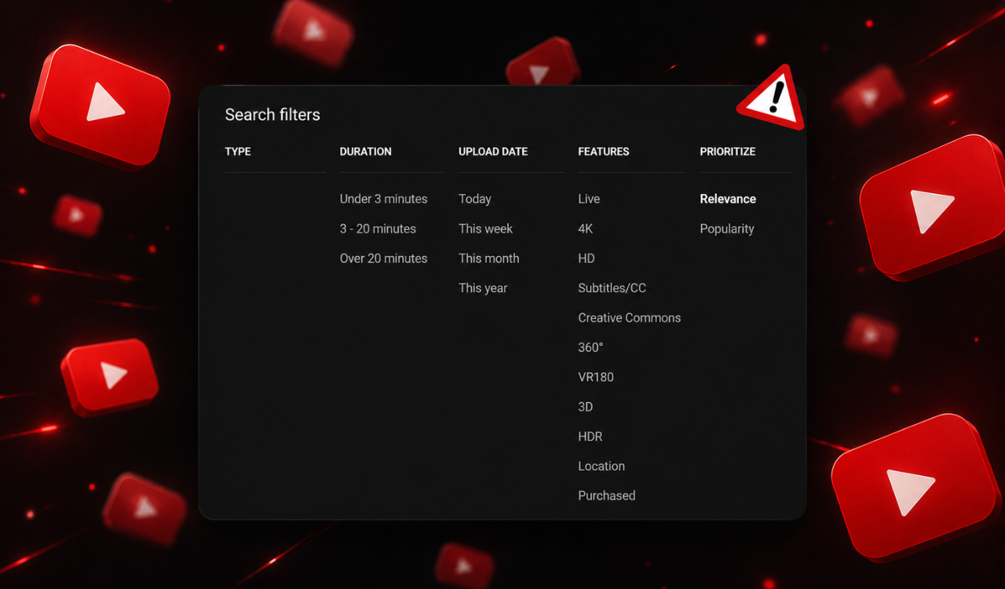Choose the Over 20 minutes filter
1005x589 pixels.
tap(383, 258)
